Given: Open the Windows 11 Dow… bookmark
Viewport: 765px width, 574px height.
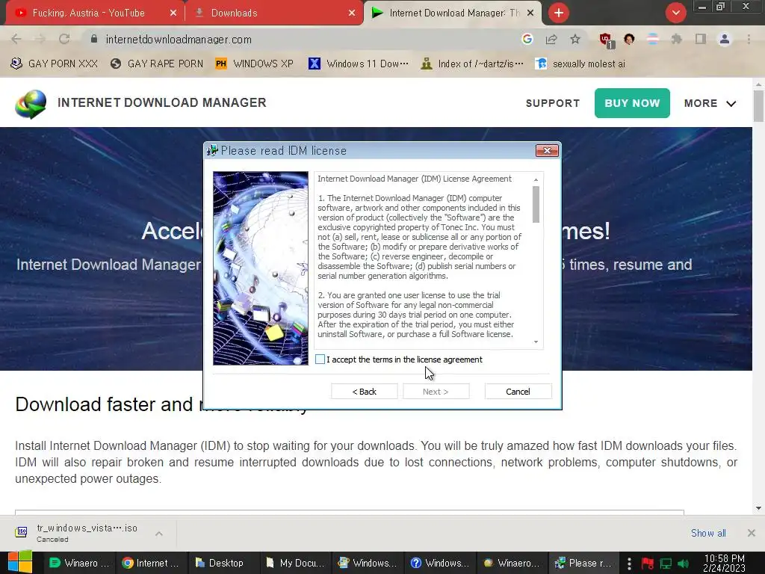Looking at the screenshot, I should pos(359,64).
